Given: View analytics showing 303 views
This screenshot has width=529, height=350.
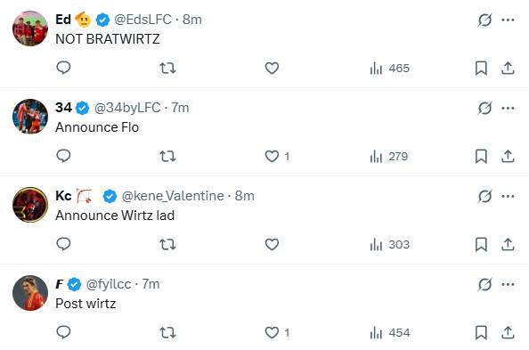Looking at the screenshot, I should click(x=390, y=245).
